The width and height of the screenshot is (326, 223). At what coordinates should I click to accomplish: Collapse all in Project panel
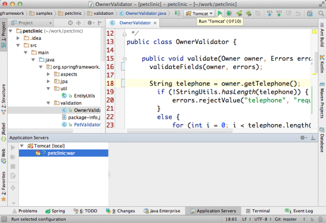click(78, 23)
